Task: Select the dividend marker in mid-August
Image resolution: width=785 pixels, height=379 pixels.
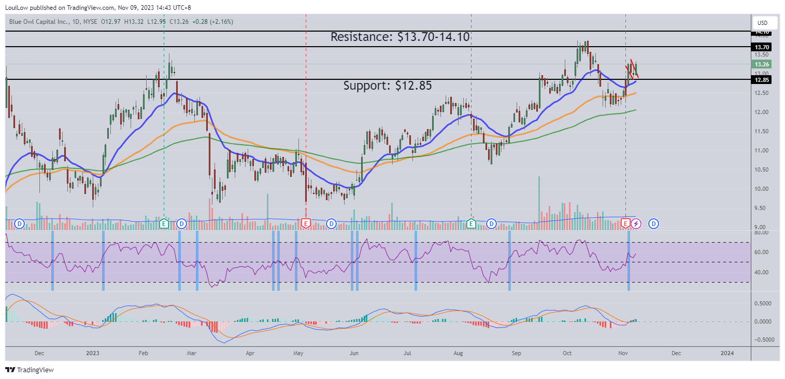Action: [491, 223]
